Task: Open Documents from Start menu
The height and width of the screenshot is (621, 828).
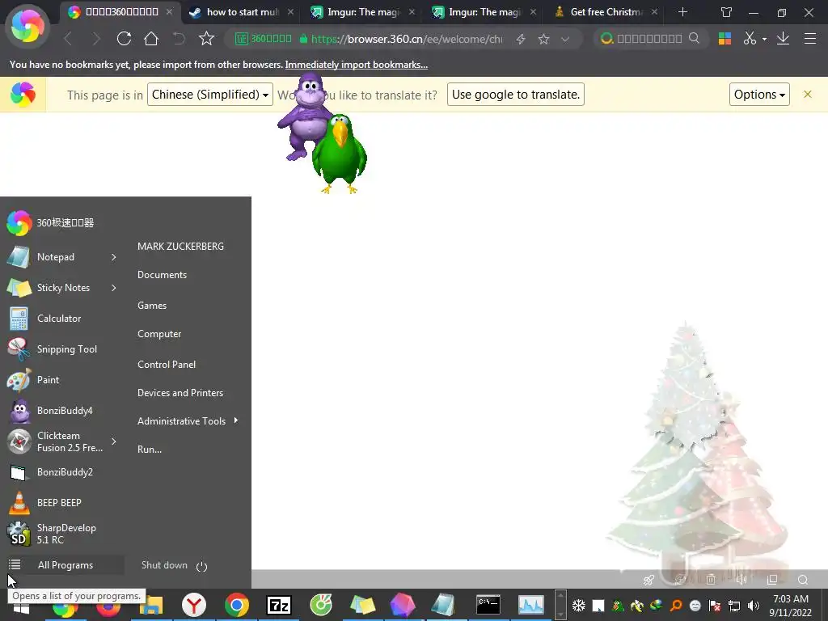Action: [x=162, y=275]
